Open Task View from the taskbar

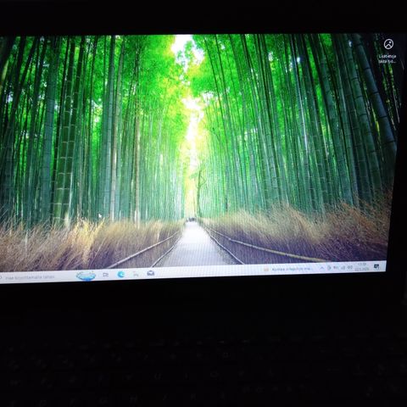(106, 275)
